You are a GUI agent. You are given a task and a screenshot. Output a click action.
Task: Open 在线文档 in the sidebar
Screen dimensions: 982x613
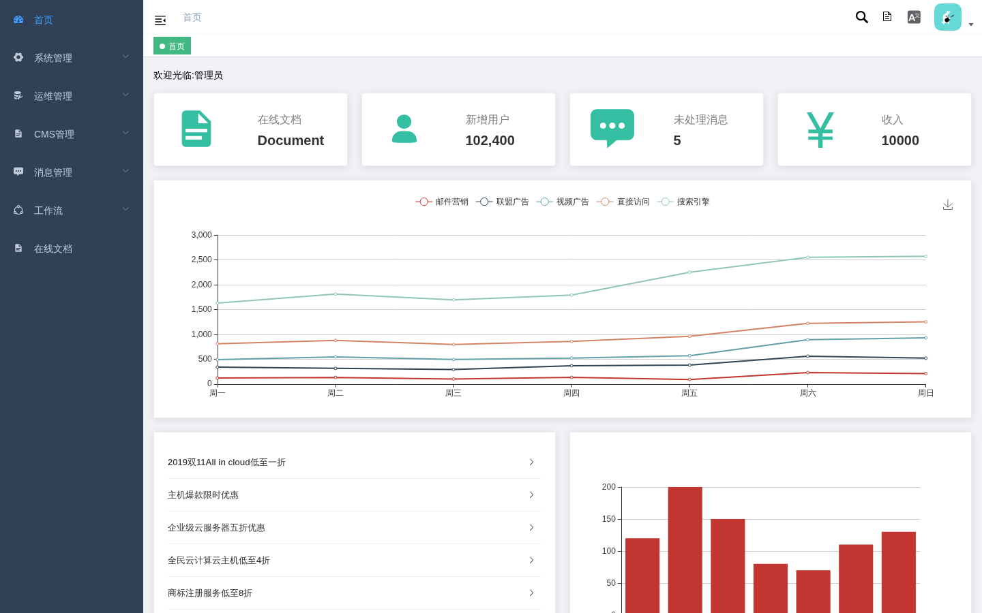[72, 249]
